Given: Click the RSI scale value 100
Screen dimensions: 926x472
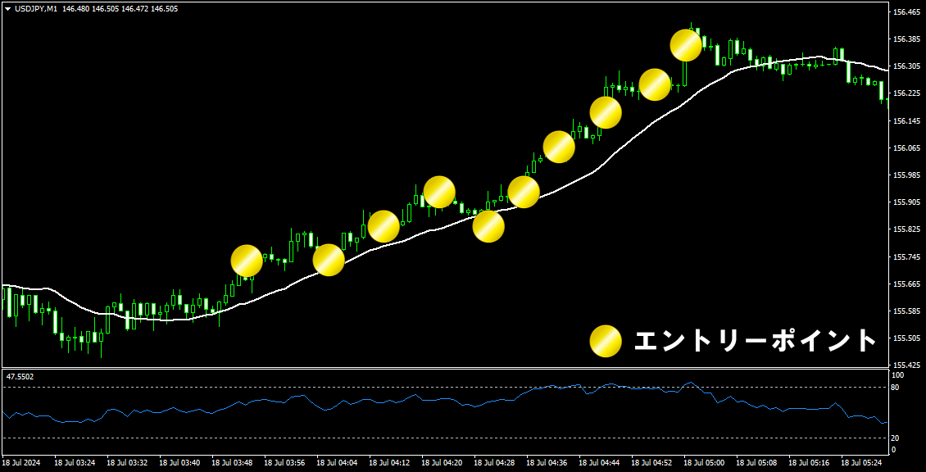Looking at the screenshot, I should pos(898,375).
